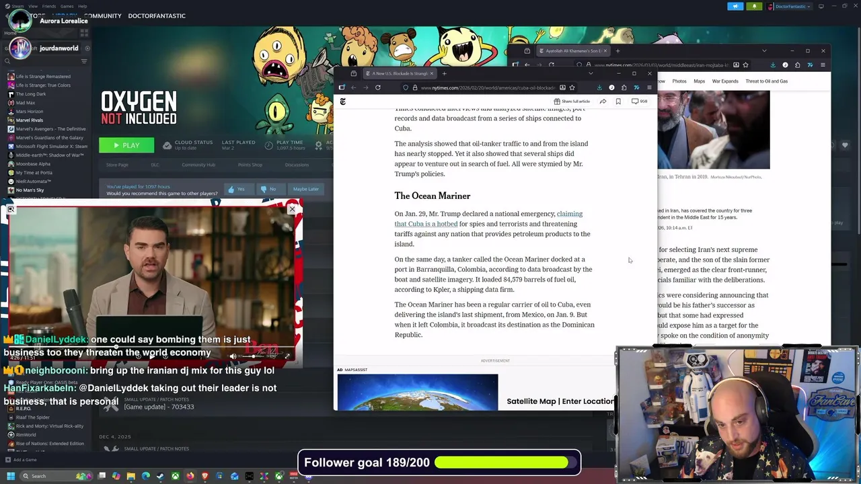Click the share arrow icon in article toolbar
The width and height of the screenshot is (861, 484).
coord(603,102)
